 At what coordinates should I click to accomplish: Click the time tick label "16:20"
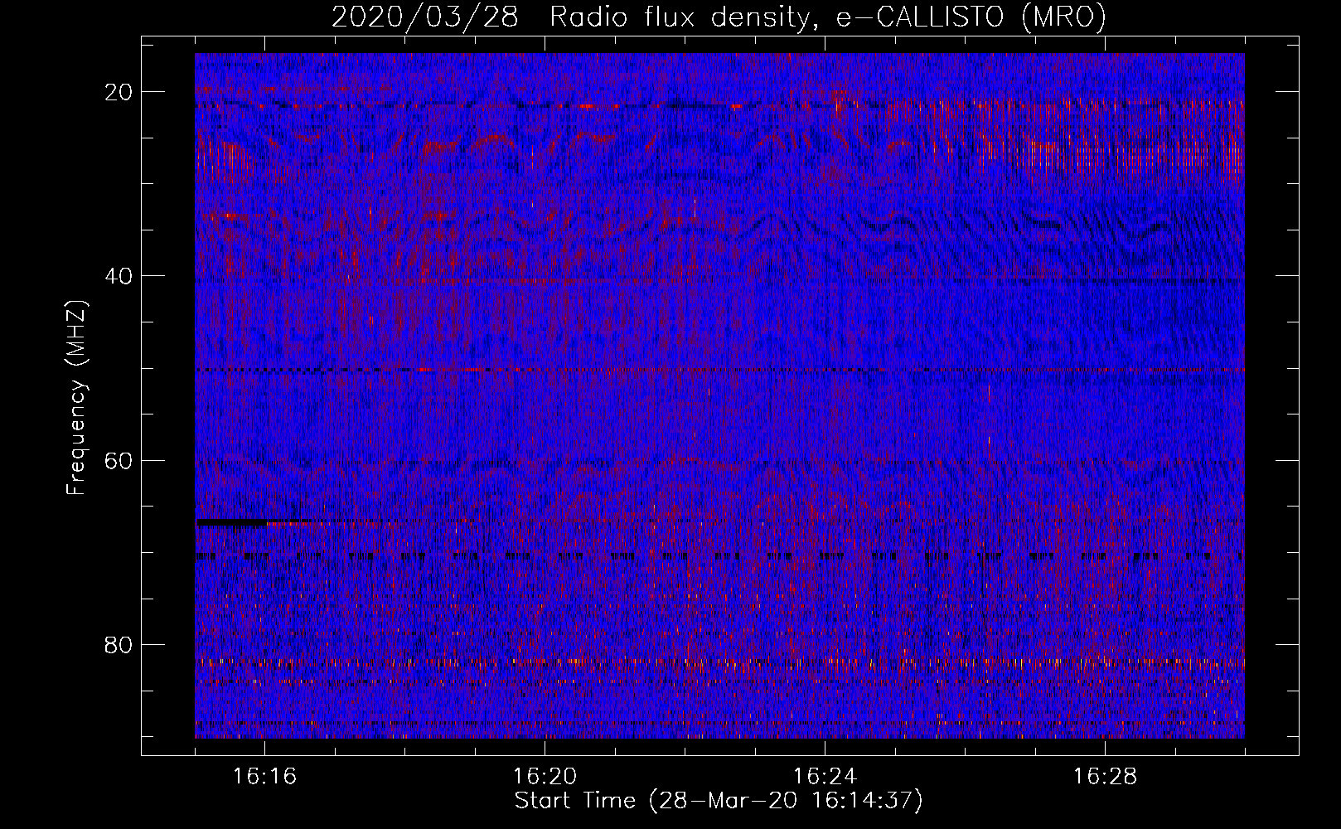(545, 777)
